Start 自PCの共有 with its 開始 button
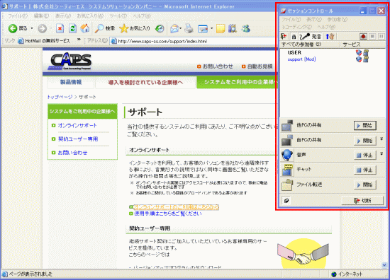This screenshot has height=280, width=390. tap(364, 141)
